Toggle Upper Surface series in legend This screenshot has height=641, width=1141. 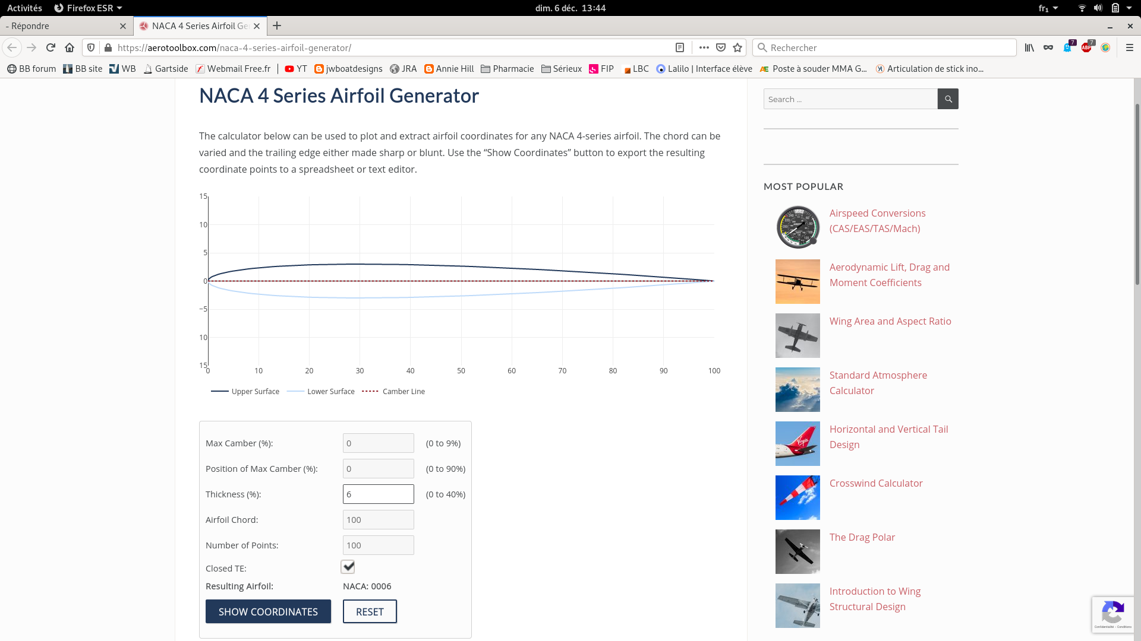coord(245,392)
